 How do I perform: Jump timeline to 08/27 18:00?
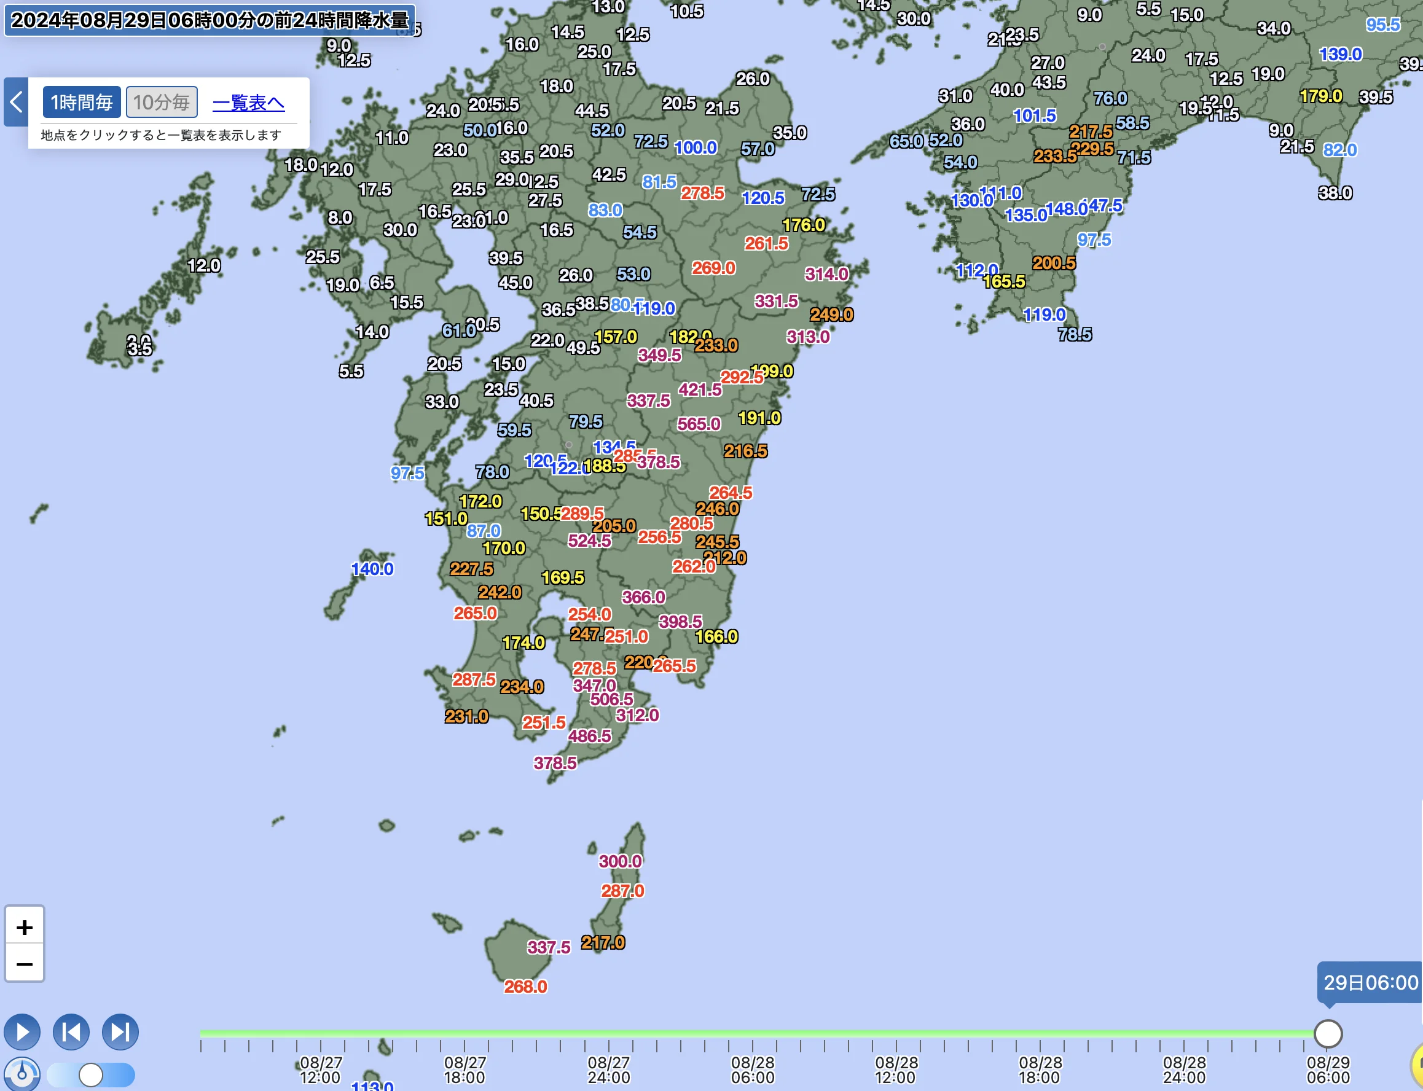465,1069
